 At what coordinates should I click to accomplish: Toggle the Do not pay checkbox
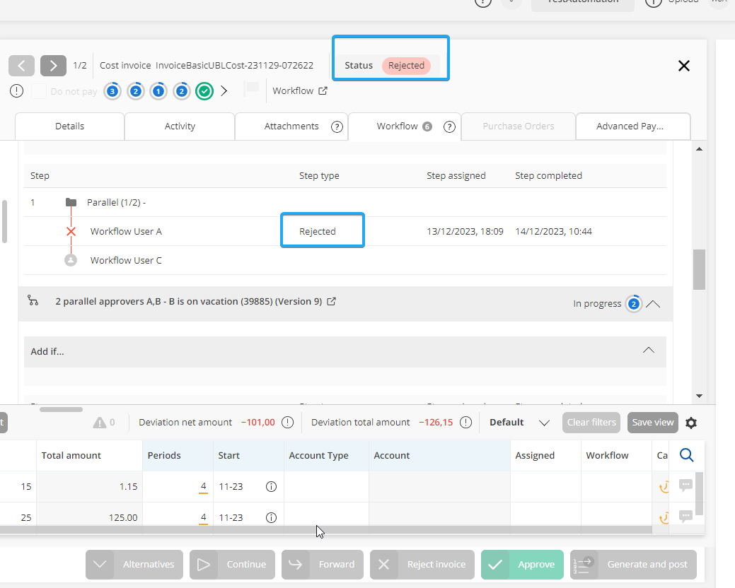pos(39,91)
